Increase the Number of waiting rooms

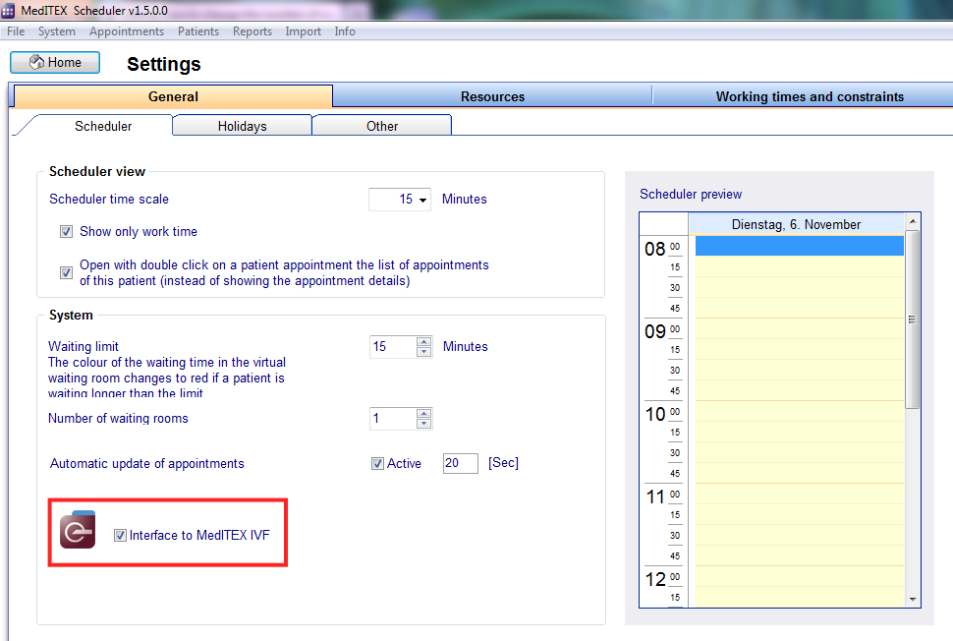pyautogui.click(x=424, y=413)
